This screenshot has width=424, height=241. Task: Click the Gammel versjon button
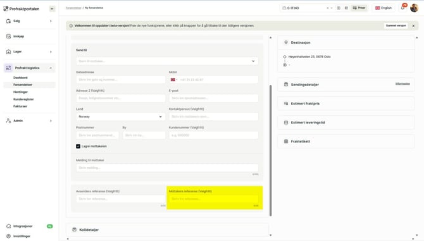tap(396, 26)
